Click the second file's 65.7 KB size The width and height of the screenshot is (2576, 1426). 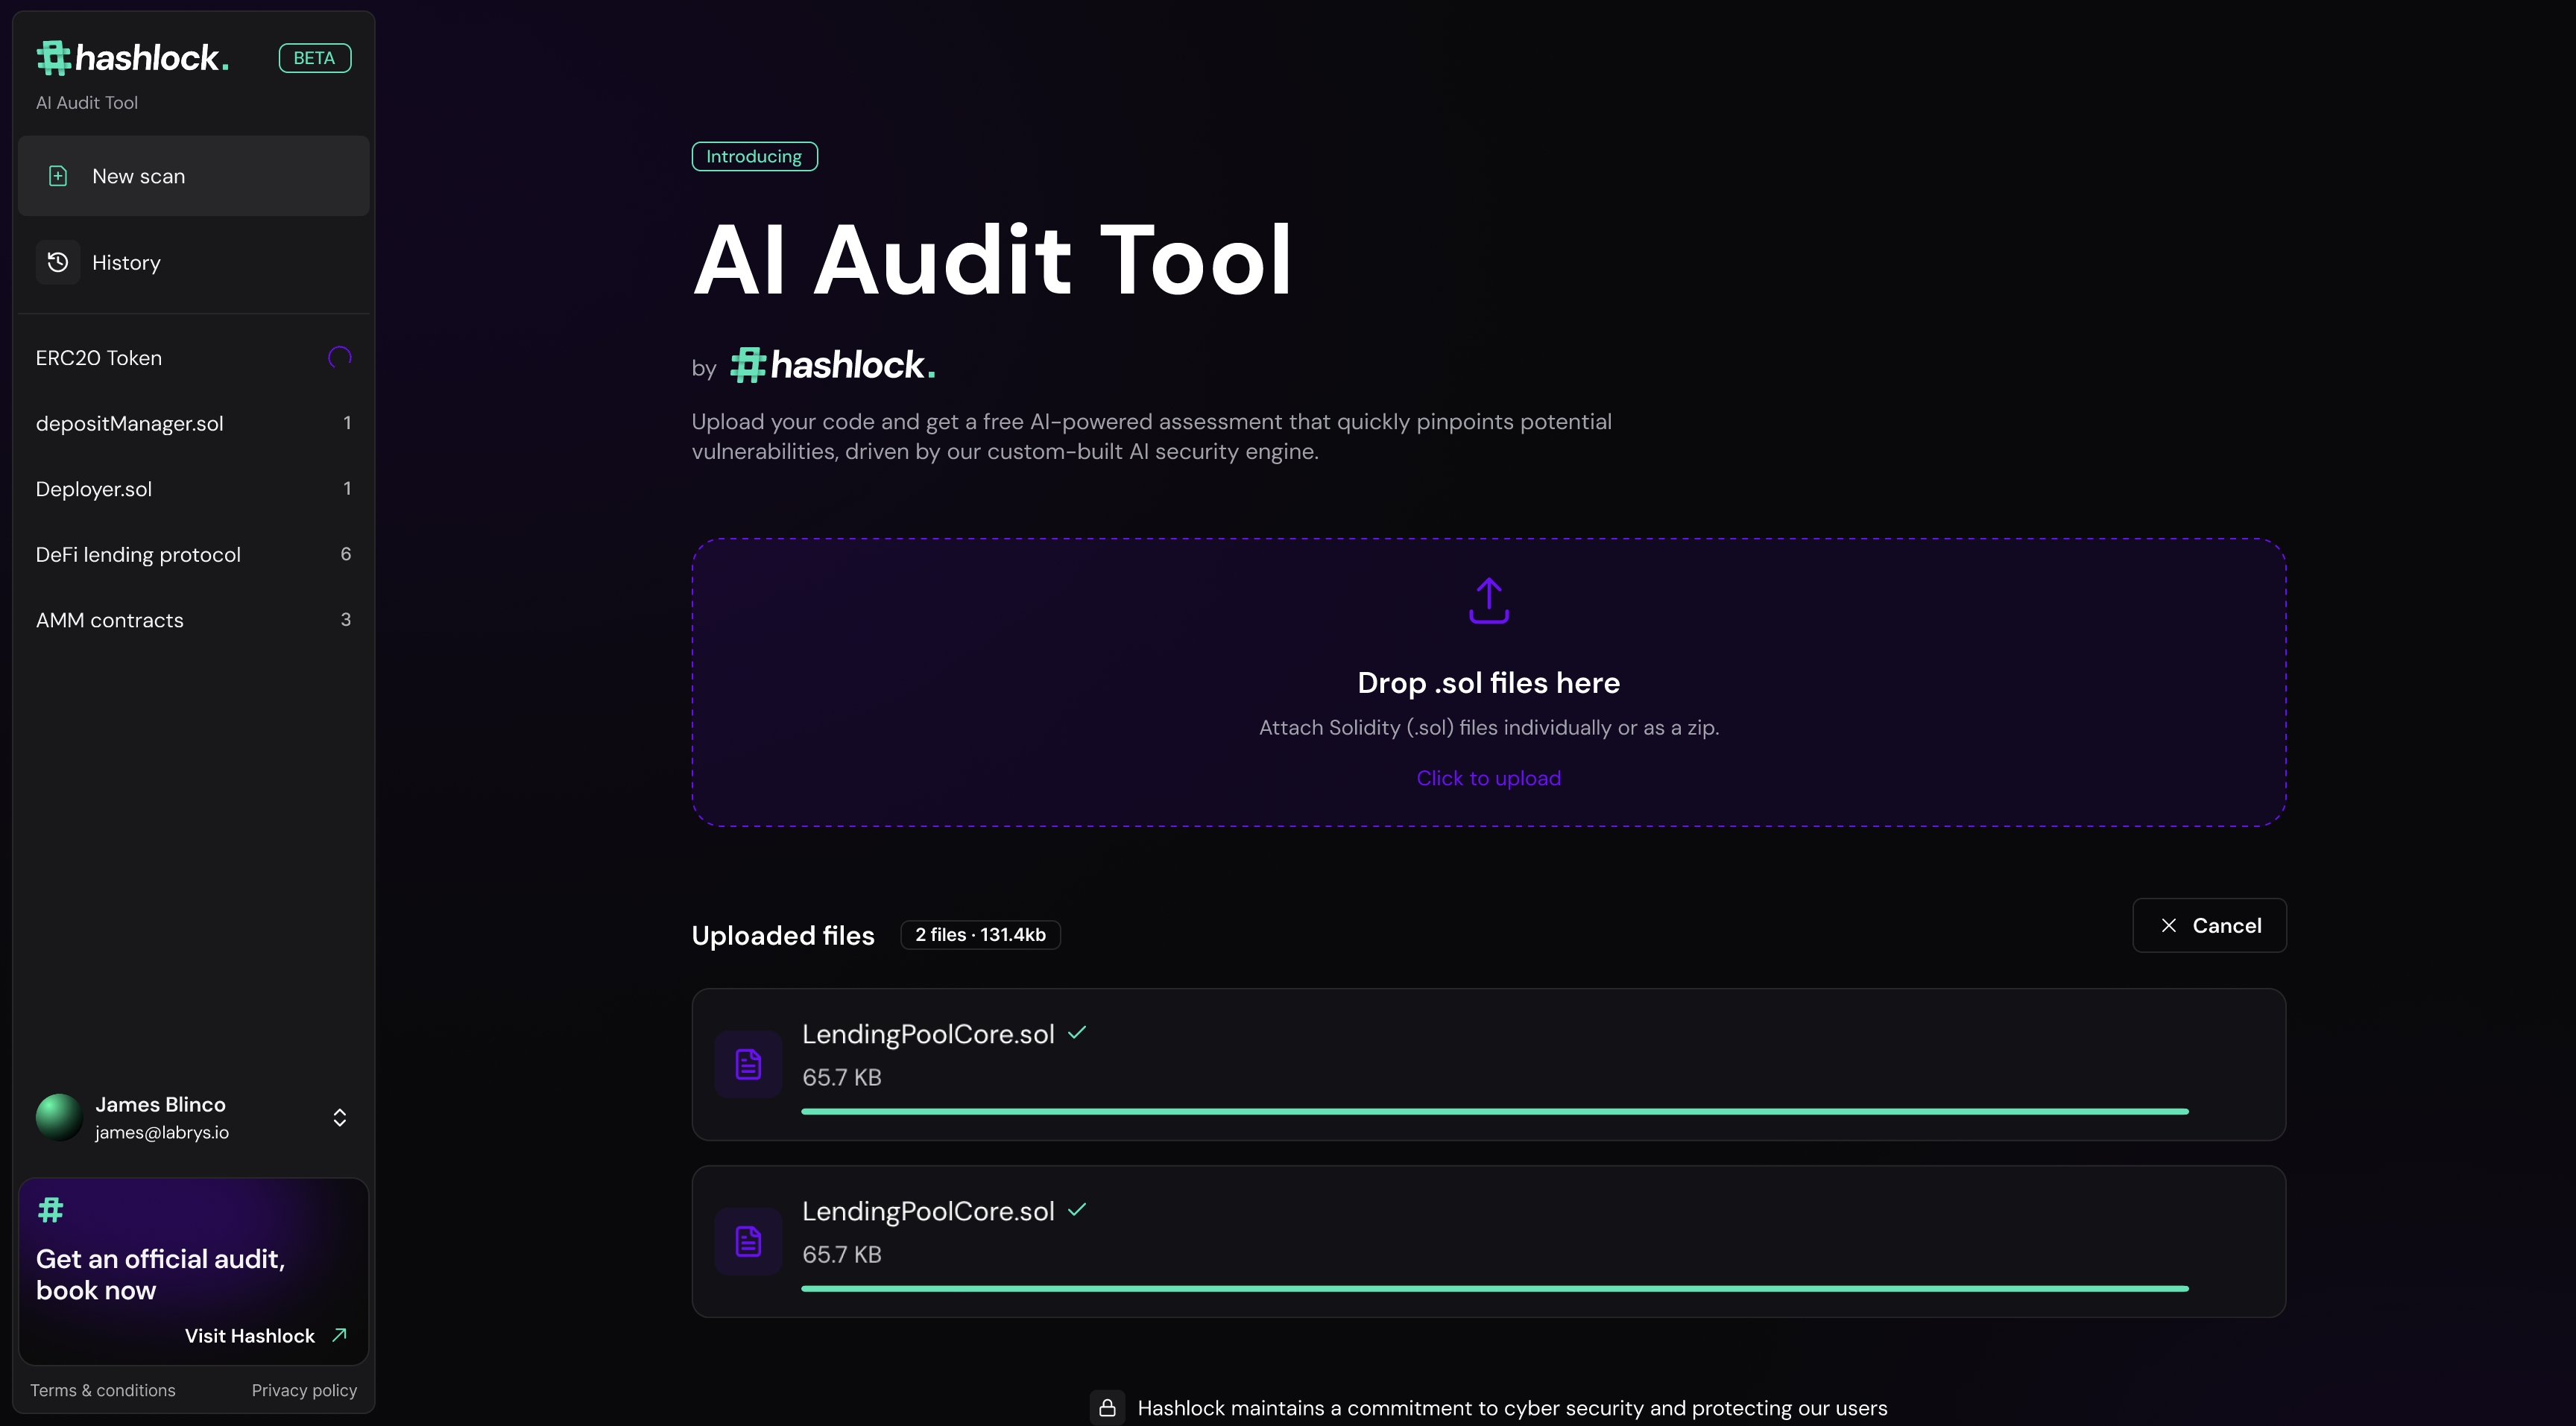point(842,1254)
